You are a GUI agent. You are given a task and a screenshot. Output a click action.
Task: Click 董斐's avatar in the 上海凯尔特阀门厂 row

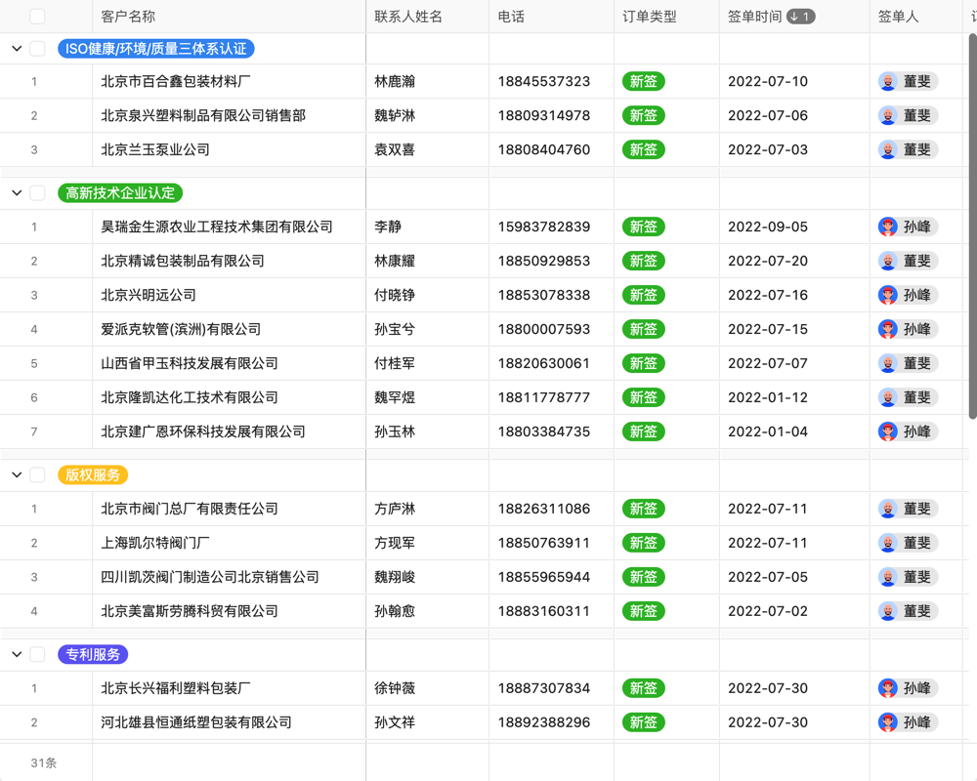[887, 543]
